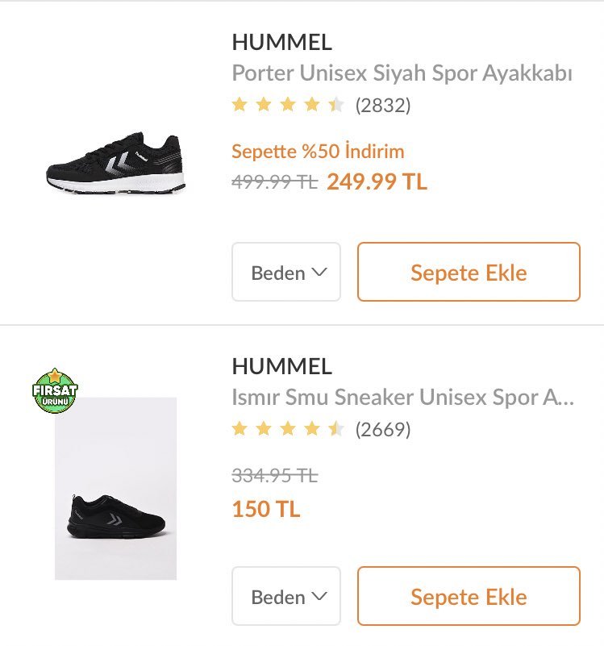Click the crossed-out 499.99 TL price
604x646 pixels.
pyautogui.click(x=274, y=182)
